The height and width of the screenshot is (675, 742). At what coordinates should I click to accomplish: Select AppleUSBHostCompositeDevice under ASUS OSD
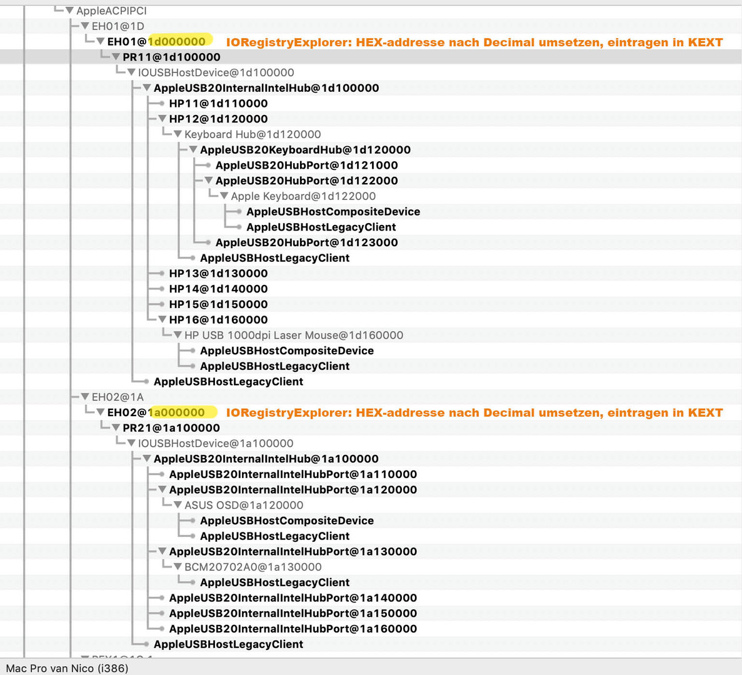click(287, 521)
